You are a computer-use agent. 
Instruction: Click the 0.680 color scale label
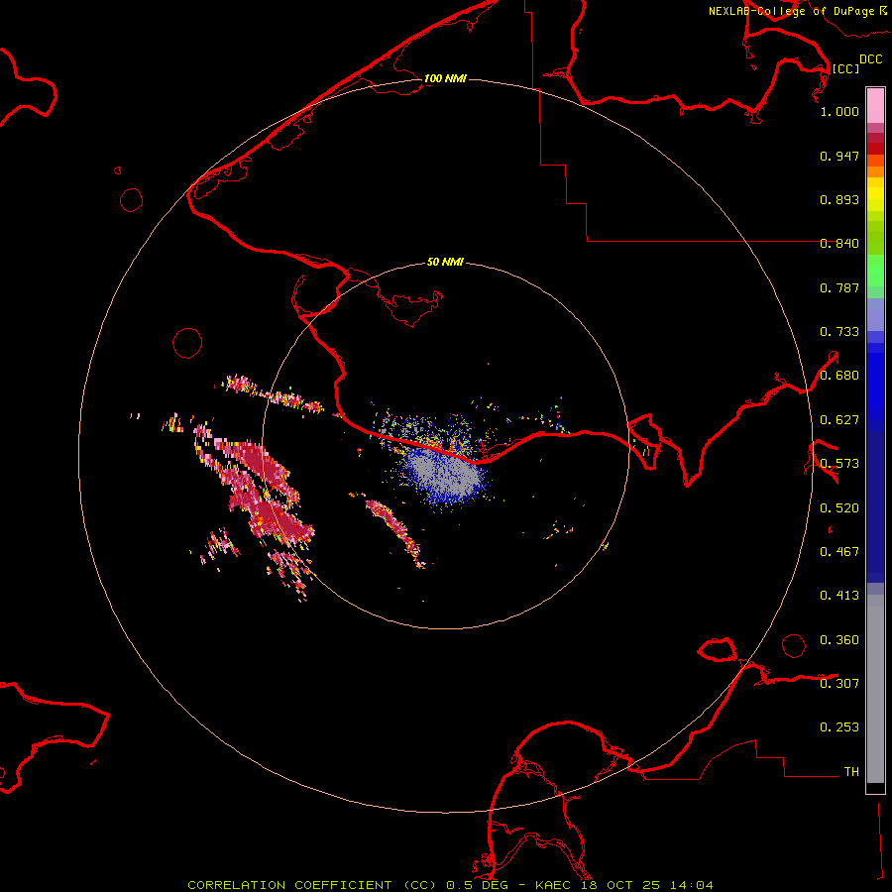pos(839,376)
